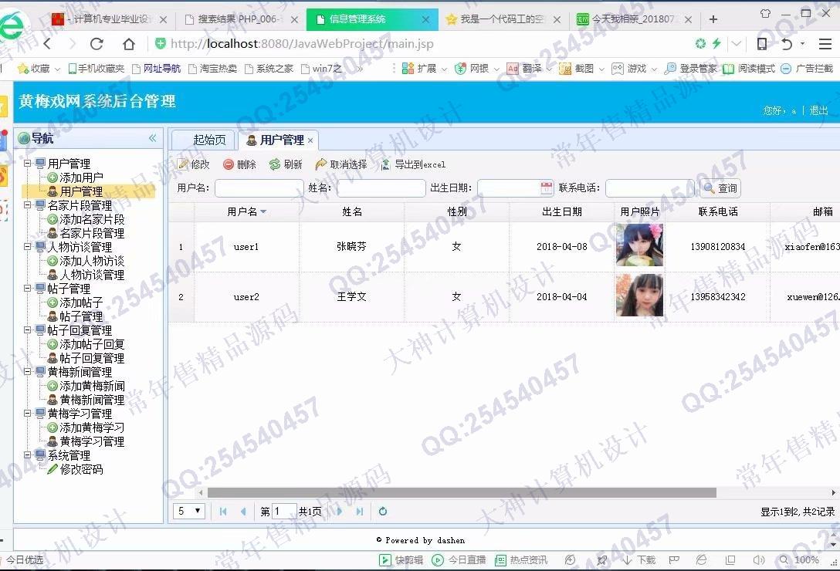Viewport: 840px width, 571px height.
Task: Sort by the 用户名 column header
Action: 246,211
